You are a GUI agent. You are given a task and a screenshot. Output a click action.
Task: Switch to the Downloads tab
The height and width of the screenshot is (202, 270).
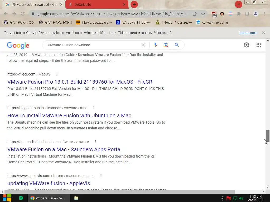97,4
